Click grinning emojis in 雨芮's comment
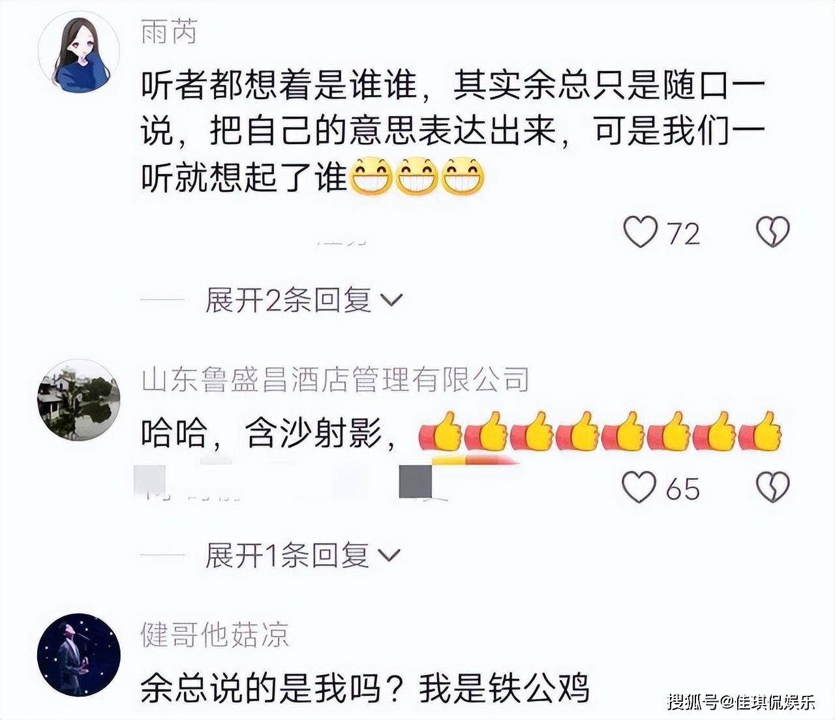Image resolution: width=835 pixels, height=720 pixels. (x=417, y=176)
